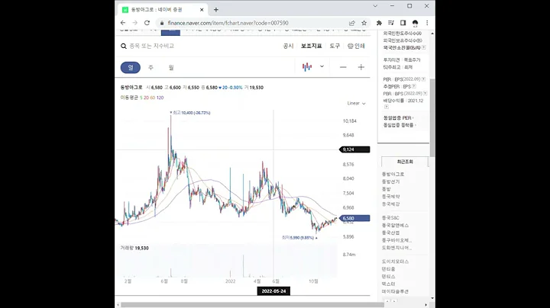This screenshot has height=308, width=550.
Task: Click the 9,124 crosshair price label
Action: [354, 149]
